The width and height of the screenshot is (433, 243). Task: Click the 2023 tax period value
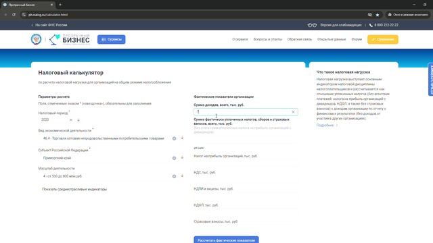(45, 119)
